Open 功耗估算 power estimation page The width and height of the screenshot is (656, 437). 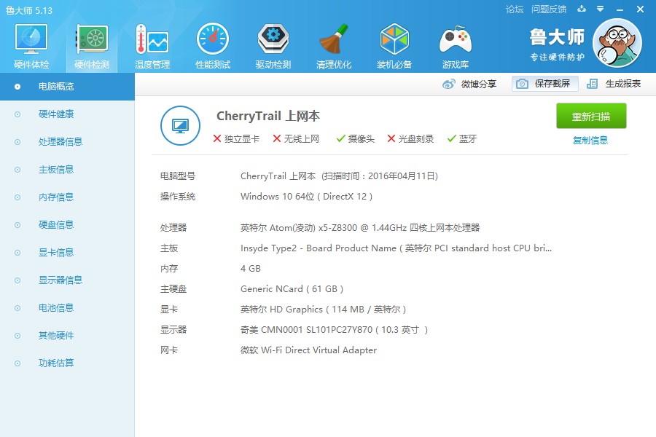[x=55, y=363]
